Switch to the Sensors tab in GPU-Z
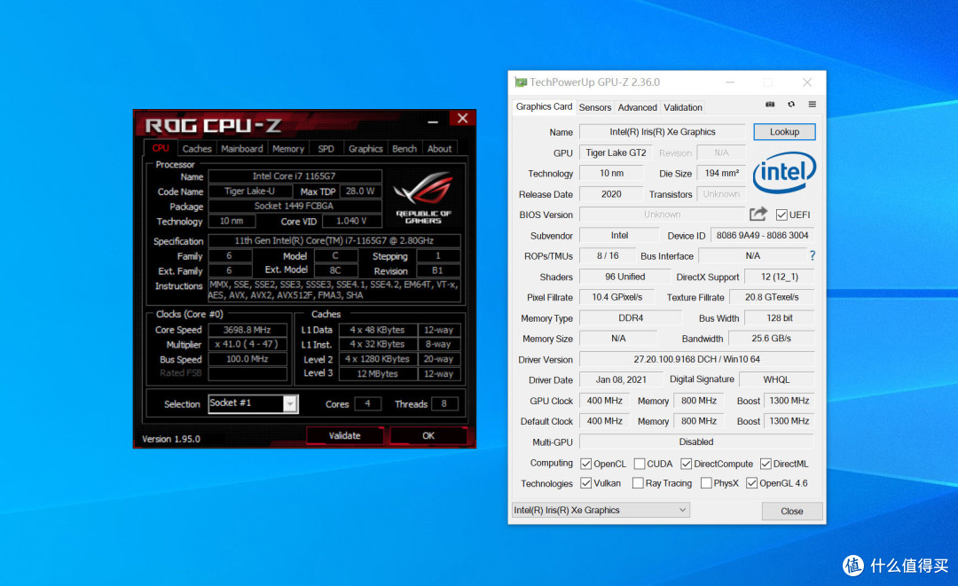Screen dimensions: 958x586 [x=594, y=107]
